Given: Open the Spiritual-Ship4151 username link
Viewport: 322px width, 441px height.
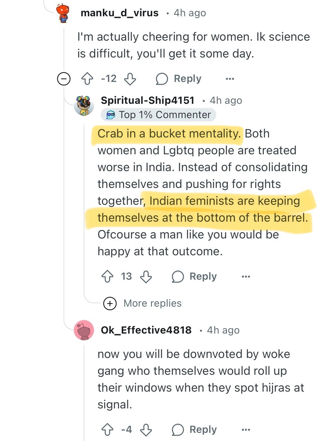Looking at the screenshot, I should pyautogui.click(x=147, y=100).
